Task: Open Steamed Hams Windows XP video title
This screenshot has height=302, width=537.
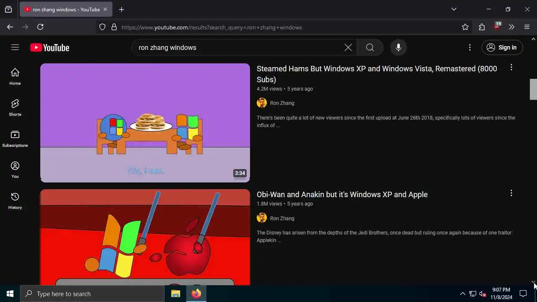Action: (377, 74)
